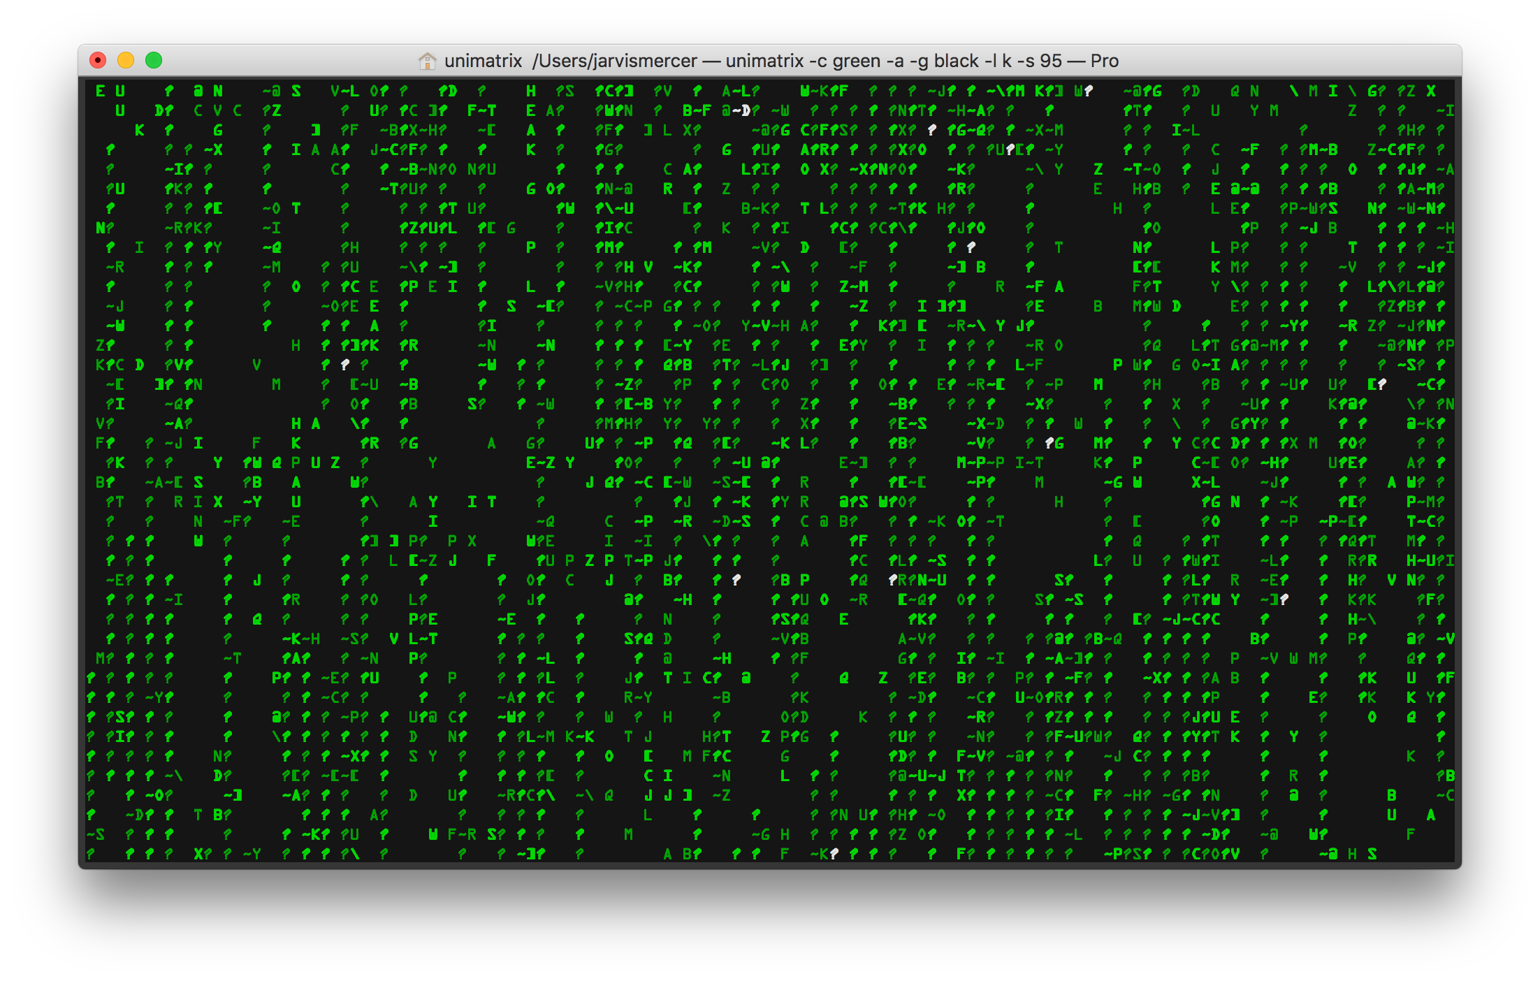Click the "E U" characters at terminal top-left
This screenshot has height=981, width=1540.
(x=110, y=92)
